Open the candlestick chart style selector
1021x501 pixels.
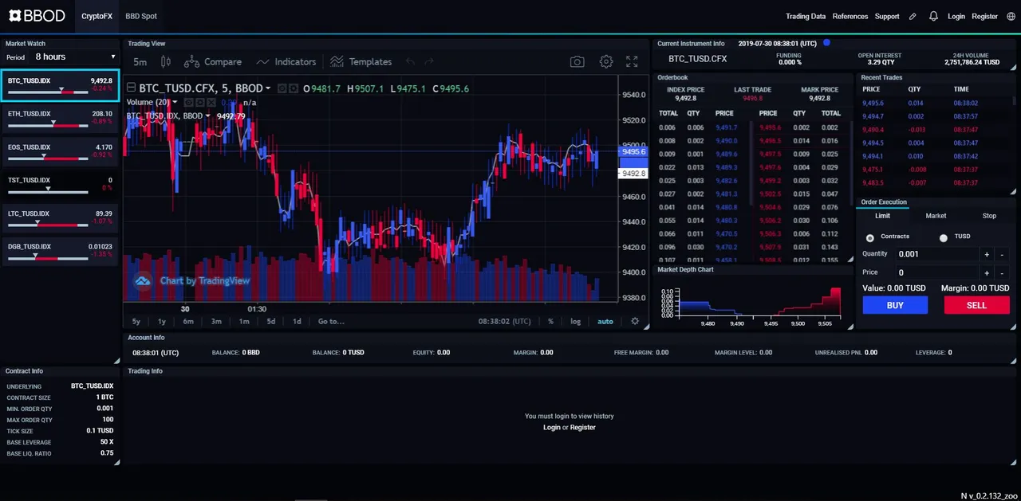(x=166, y=61)
